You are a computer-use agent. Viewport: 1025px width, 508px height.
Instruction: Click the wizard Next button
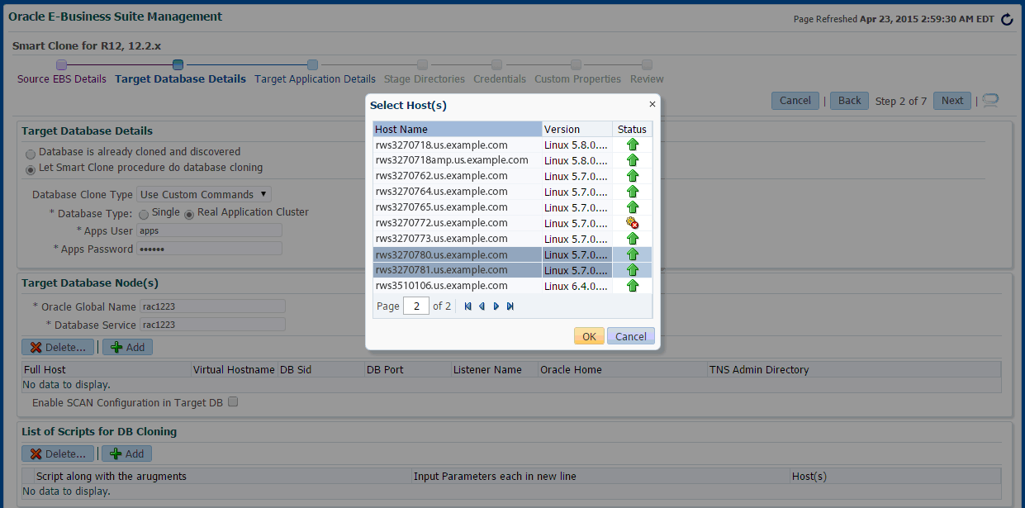[952, 101]
